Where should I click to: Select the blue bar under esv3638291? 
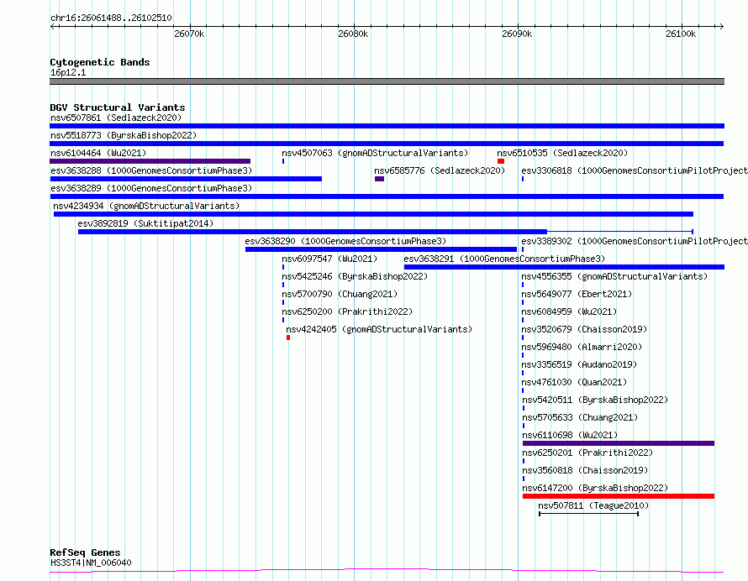click(x=564, y=267)
